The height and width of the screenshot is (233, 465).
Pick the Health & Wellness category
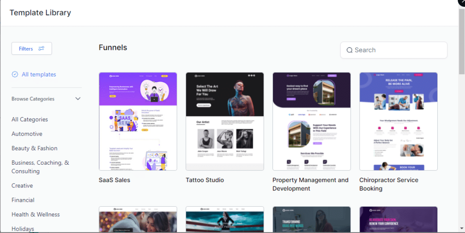pos(35,214)
